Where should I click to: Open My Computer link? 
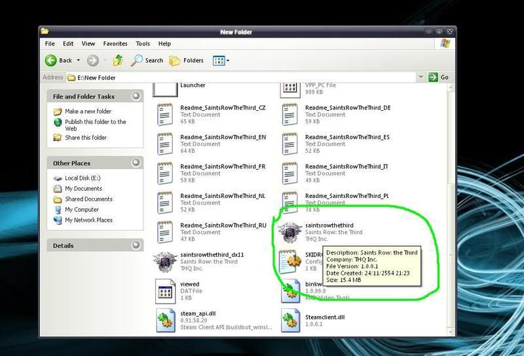point(82,209)
